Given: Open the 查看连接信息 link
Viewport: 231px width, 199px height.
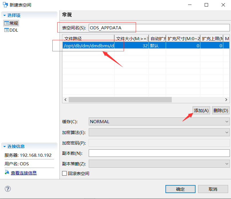Looking at the screenshot, I should [24, 173].
